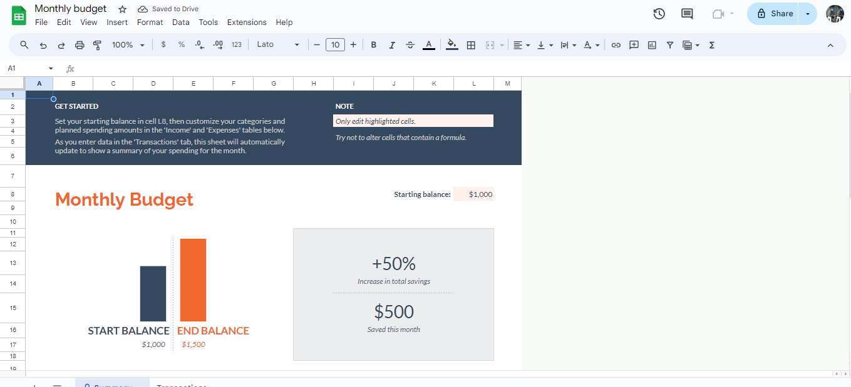
Task: Insert a link
Action: pos(616,45)
